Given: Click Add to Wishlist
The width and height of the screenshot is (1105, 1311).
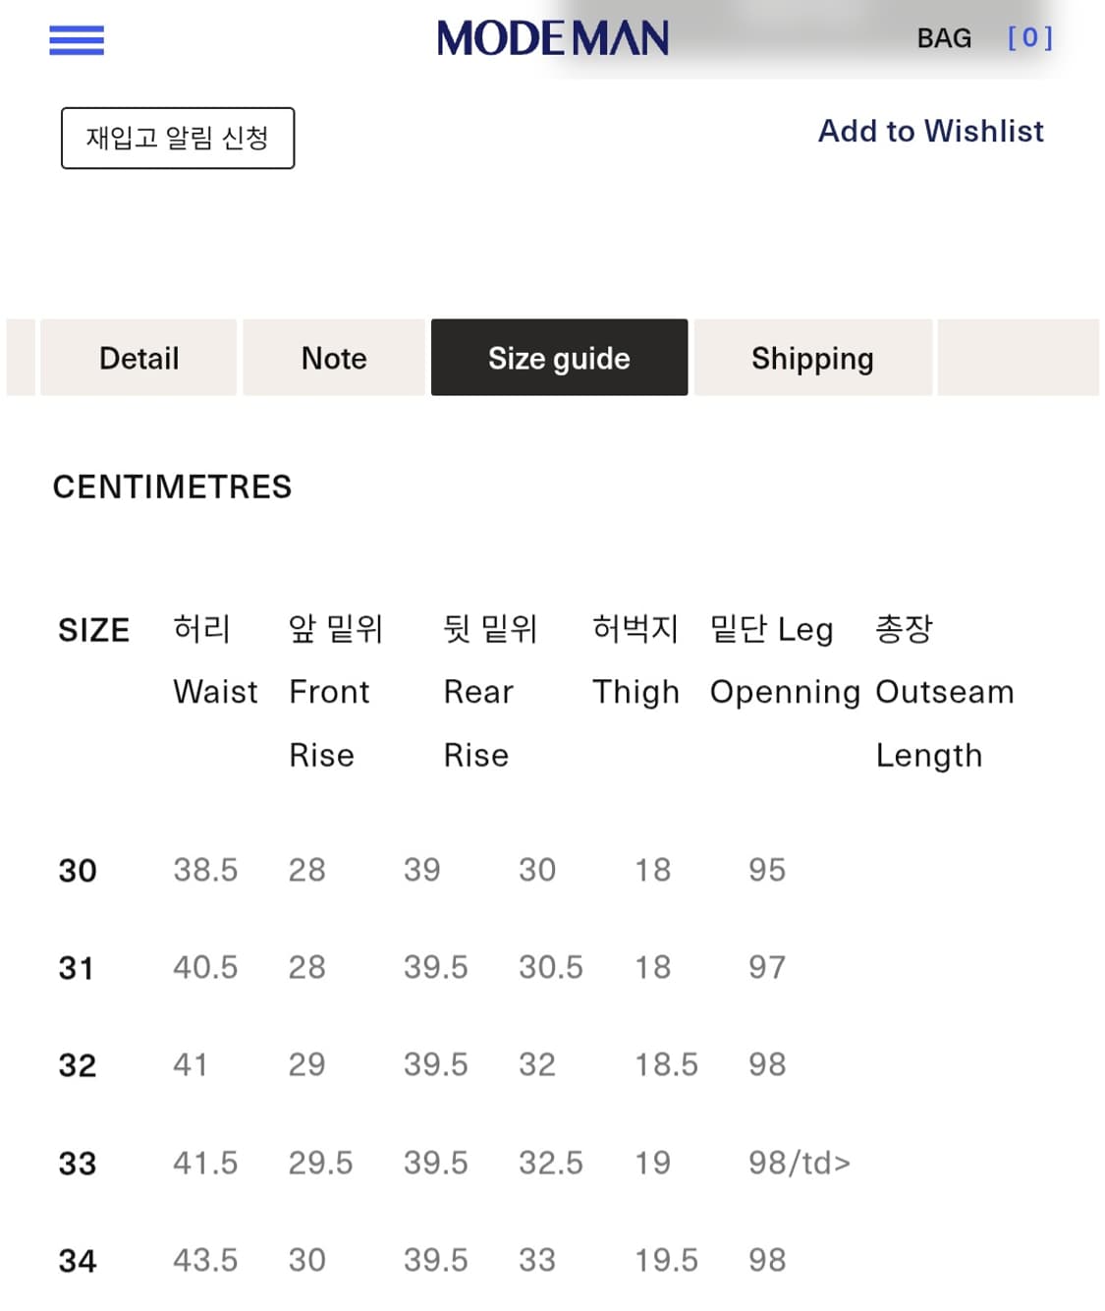Looking at the screenshot, I should tap(930, 131).
